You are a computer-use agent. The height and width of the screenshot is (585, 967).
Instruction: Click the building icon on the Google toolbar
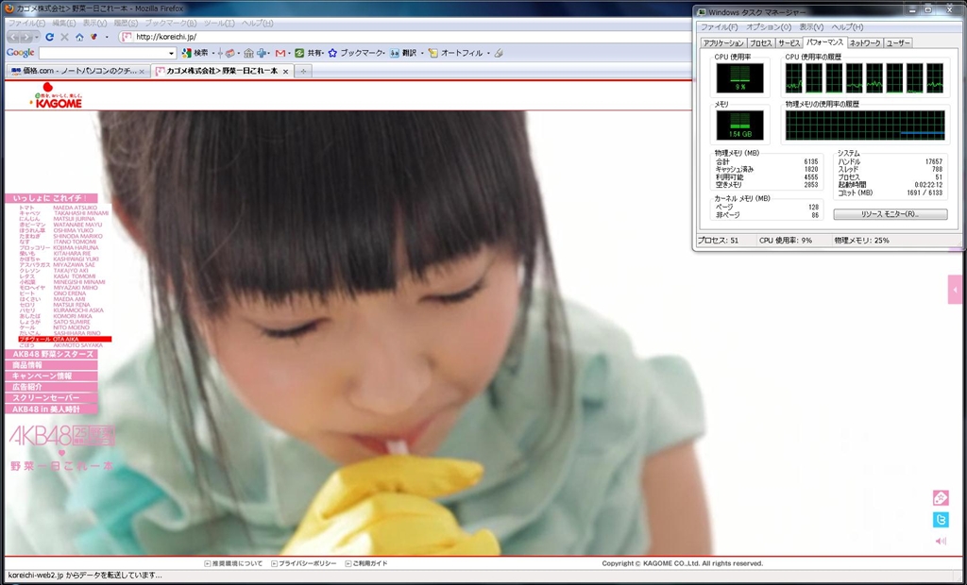pyautogui.click(x=248, y=53)
